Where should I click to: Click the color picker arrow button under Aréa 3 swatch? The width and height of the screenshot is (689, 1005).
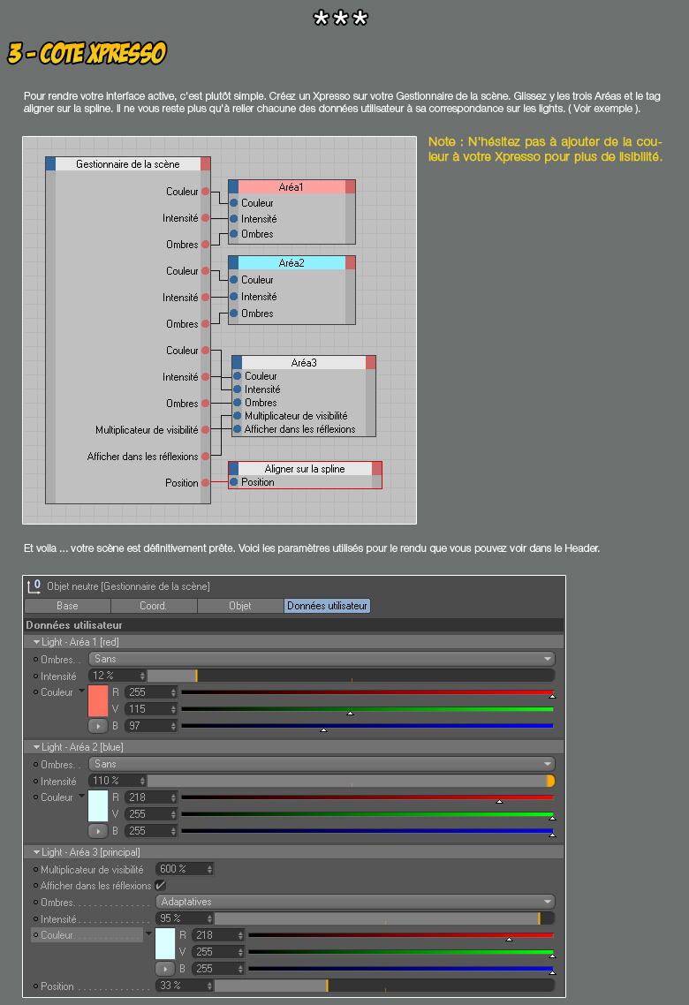click(x=164, y=969)
